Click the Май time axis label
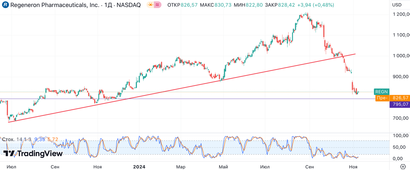 [223, 167]
